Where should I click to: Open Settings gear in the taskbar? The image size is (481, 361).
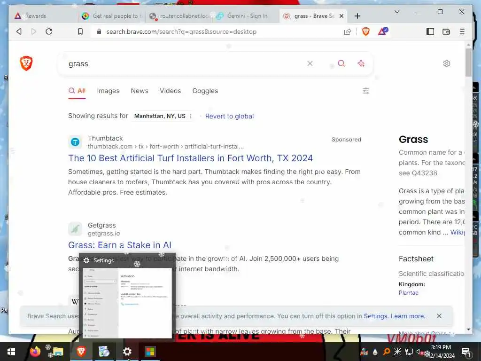click(127, 352)
